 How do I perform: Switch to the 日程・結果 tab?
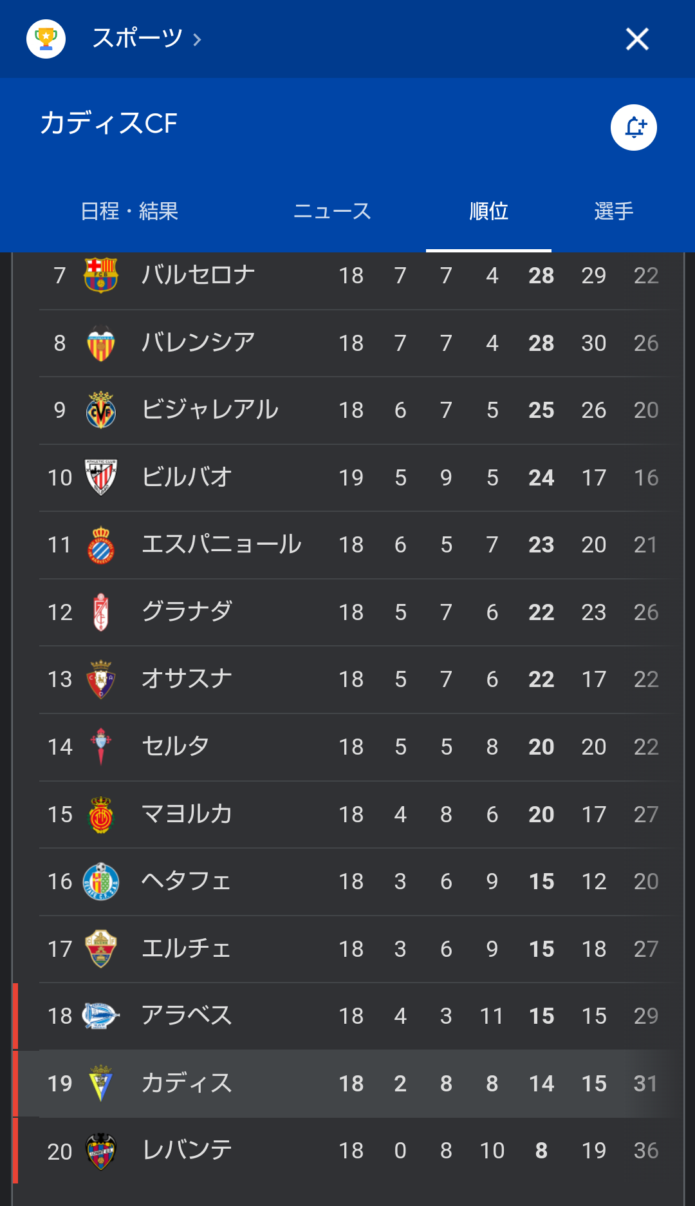pyautogui.click(x=129, y=211)
